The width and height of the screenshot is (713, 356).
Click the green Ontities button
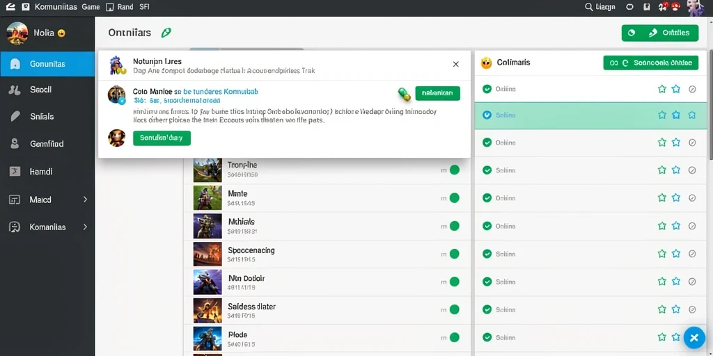click(660, 33)
